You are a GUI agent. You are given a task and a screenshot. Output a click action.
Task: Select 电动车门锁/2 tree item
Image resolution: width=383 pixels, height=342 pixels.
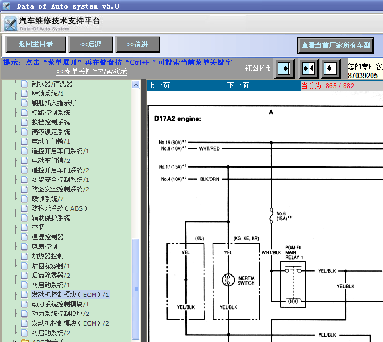(x=51, y=161)
